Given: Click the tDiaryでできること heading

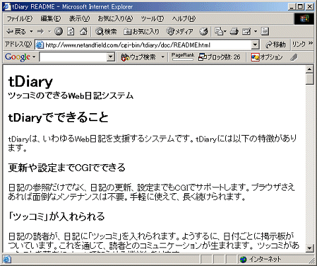Looking at the screenshot, I should (58, 117).
